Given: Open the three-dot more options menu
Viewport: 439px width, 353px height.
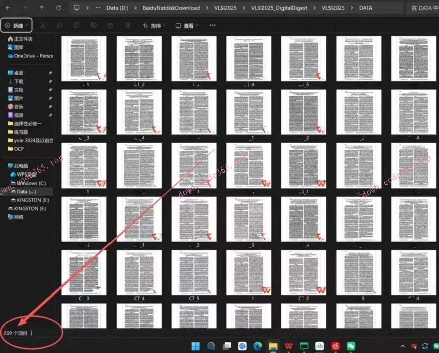Looking at the screenshot, I should (x=213, y=25).
